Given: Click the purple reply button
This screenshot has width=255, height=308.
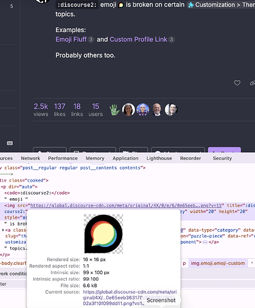Looking at the screenshot, I should coord(224,150).
